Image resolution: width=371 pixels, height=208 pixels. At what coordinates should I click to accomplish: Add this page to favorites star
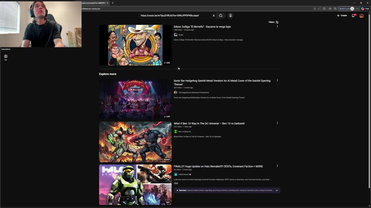click(x=319, y=9)
